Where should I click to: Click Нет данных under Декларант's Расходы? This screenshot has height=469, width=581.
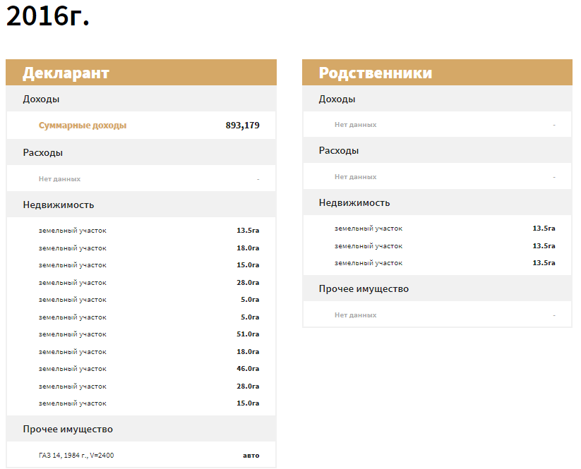pos(59,179)
